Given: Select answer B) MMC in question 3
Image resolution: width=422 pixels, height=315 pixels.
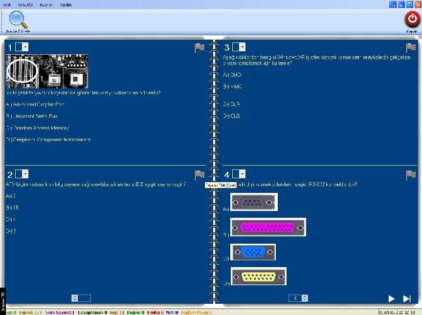Looking at the screenshot, I should tap(232, 86).
